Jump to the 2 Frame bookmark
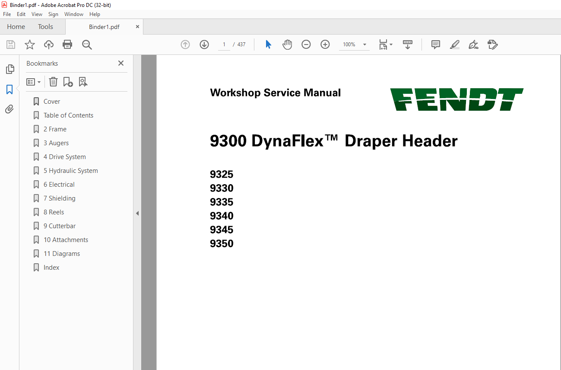Screen dimensions: 561x370 (x=55, y=129)
